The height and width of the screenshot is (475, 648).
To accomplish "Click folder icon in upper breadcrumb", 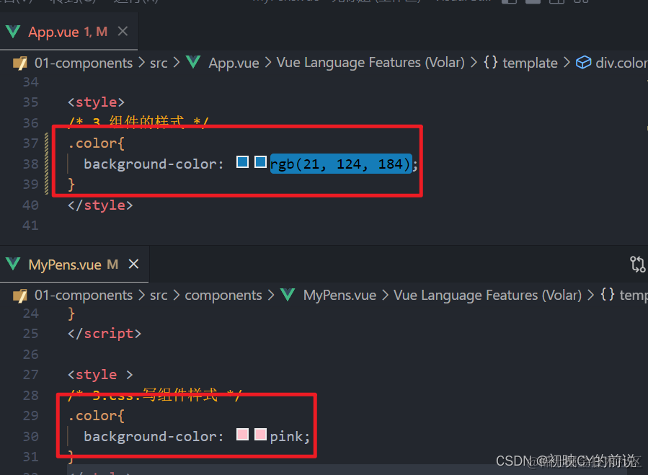I will pyautogui.click(x=20, y=63).
